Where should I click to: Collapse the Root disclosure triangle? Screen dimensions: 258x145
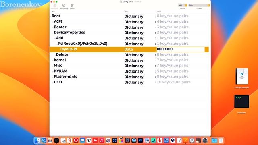tap(51, 17)
